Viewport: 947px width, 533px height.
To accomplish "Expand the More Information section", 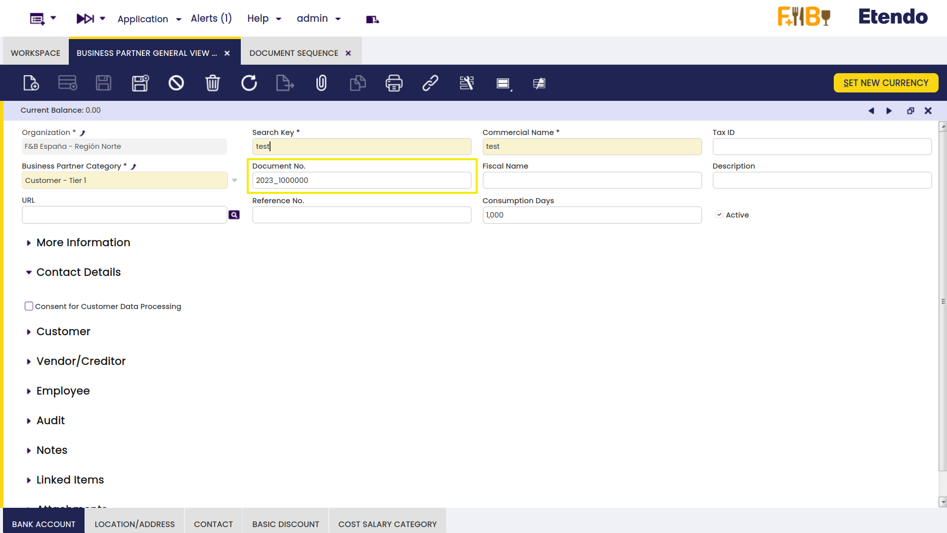I will coord(83,243).
